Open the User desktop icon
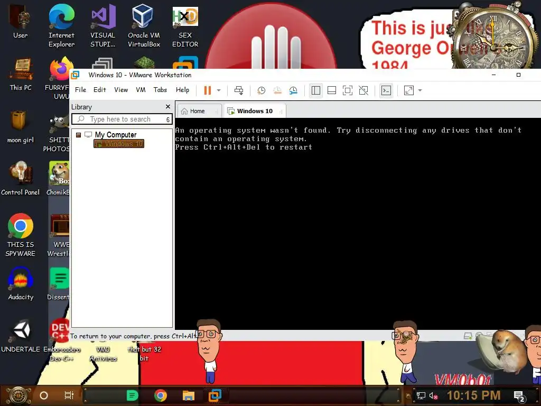The height and width of the screenshot is (406, 541). click(21, 22)
